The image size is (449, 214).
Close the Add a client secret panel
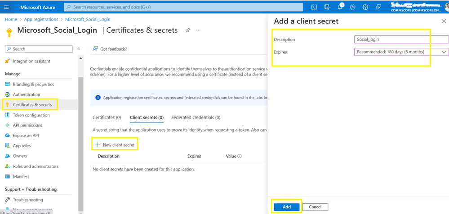tap(444, 21)
